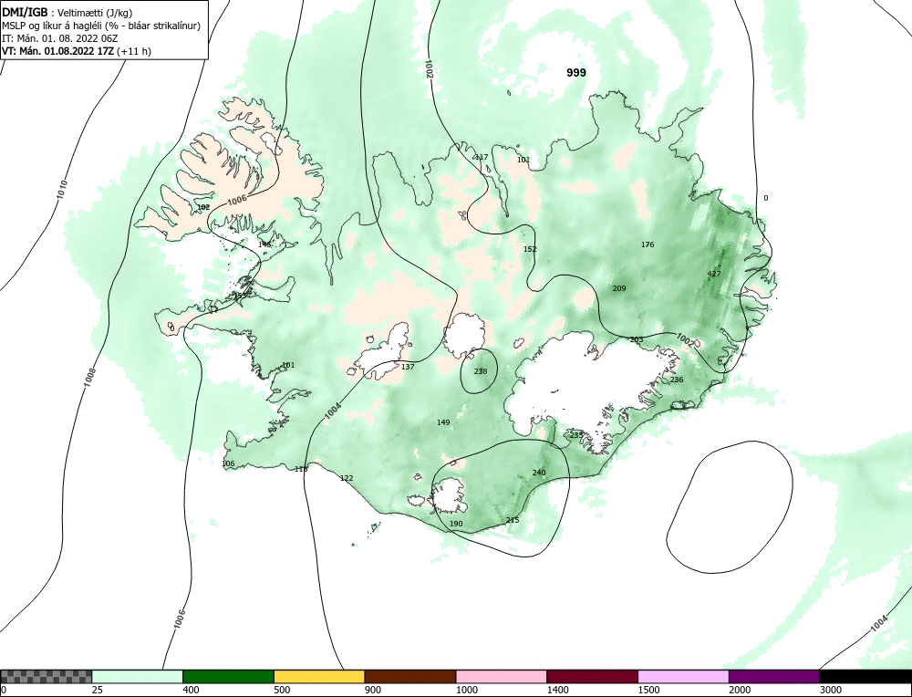The width and height of the screenshot is (912, 697).
Task: Select the 1006 isobar label over the southwest ocean
Action: [180, 619]
